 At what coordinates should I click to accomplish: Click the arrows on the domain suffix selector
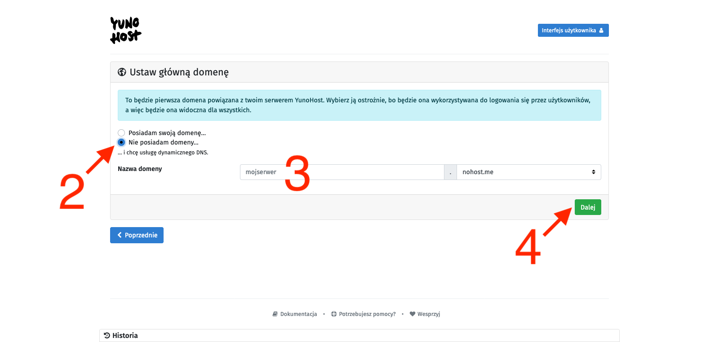593,172
